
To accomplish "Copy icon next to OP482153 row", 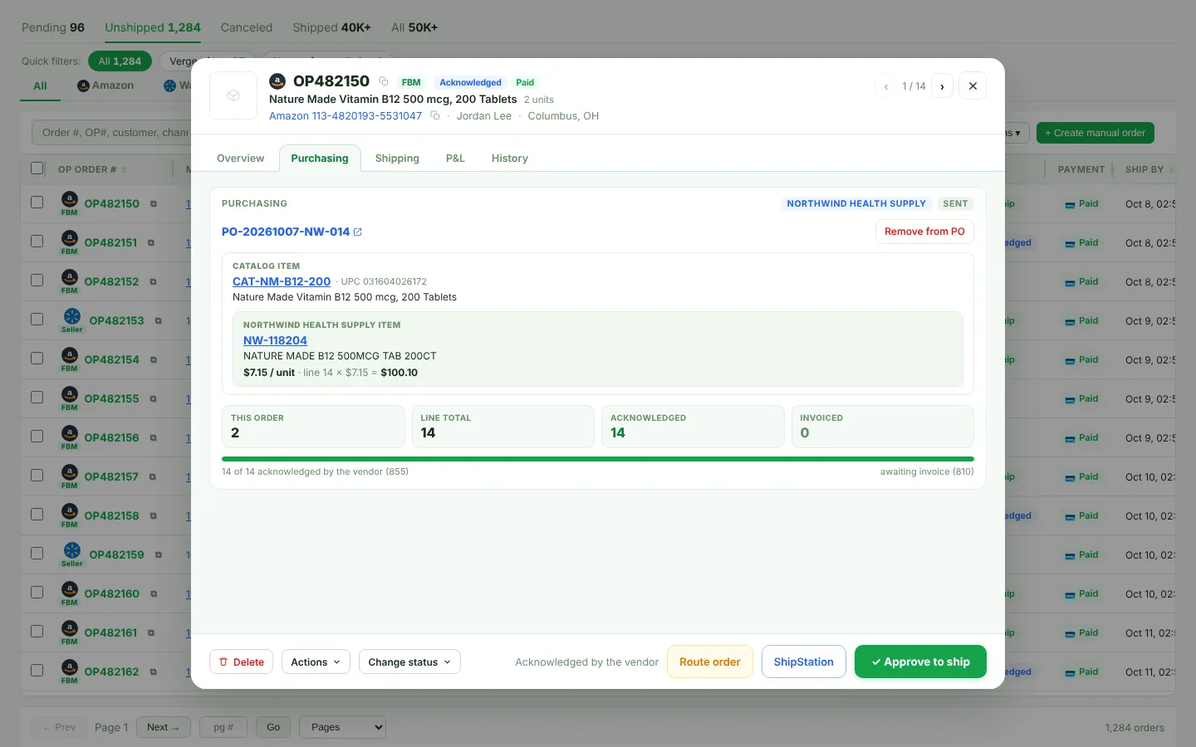I will click(158, 320).
